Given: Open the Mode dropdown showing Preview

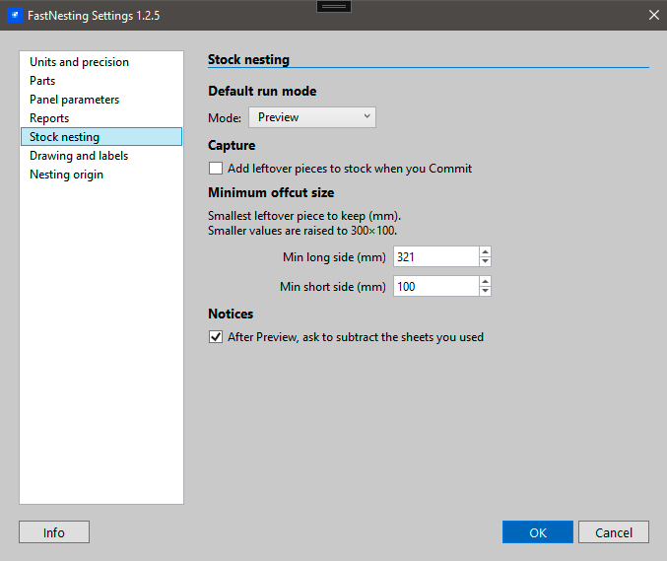Looking at the screenshot, I should click(311, 117).
